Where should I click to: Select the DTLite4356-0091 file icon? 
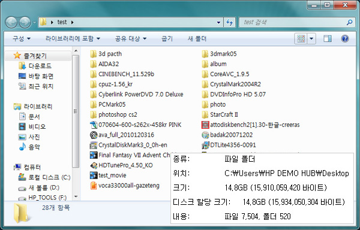tap(205, 145)
